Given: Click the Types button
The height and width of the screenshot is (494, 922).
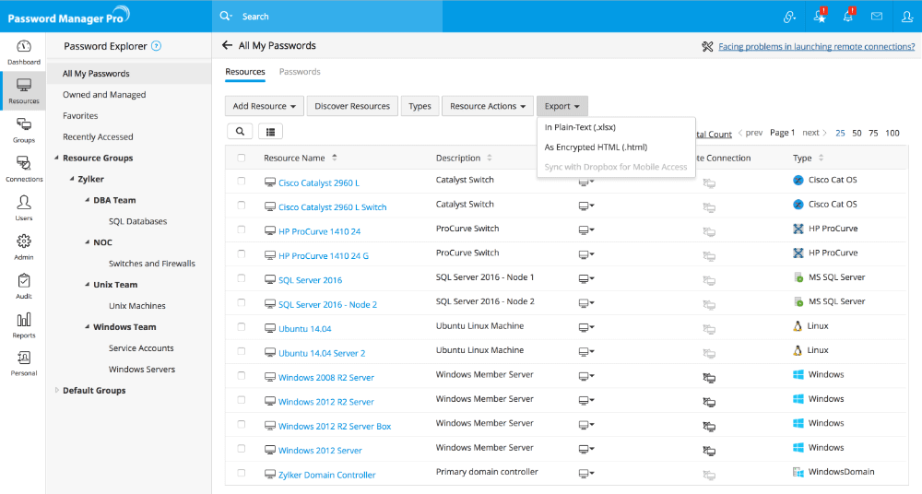Looking at the screenshot, I should click(420, 106).
